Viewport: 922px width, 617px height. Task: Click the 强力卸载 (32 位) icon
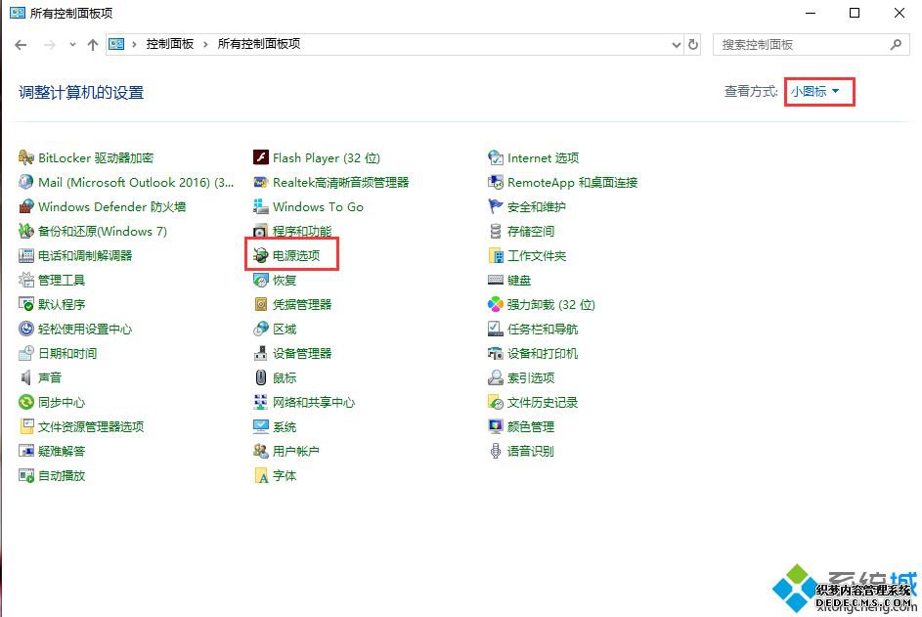coord(496,305)
